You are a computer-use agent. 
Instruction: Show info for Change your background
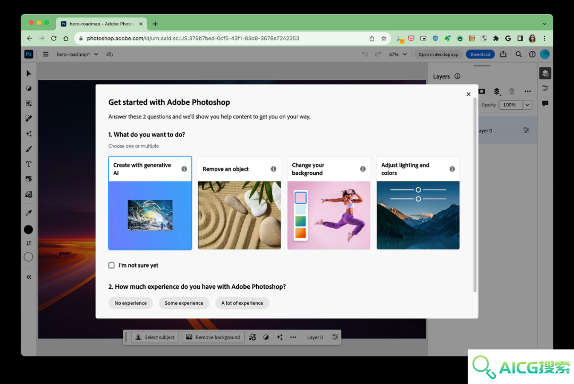(x=363, y=169)
